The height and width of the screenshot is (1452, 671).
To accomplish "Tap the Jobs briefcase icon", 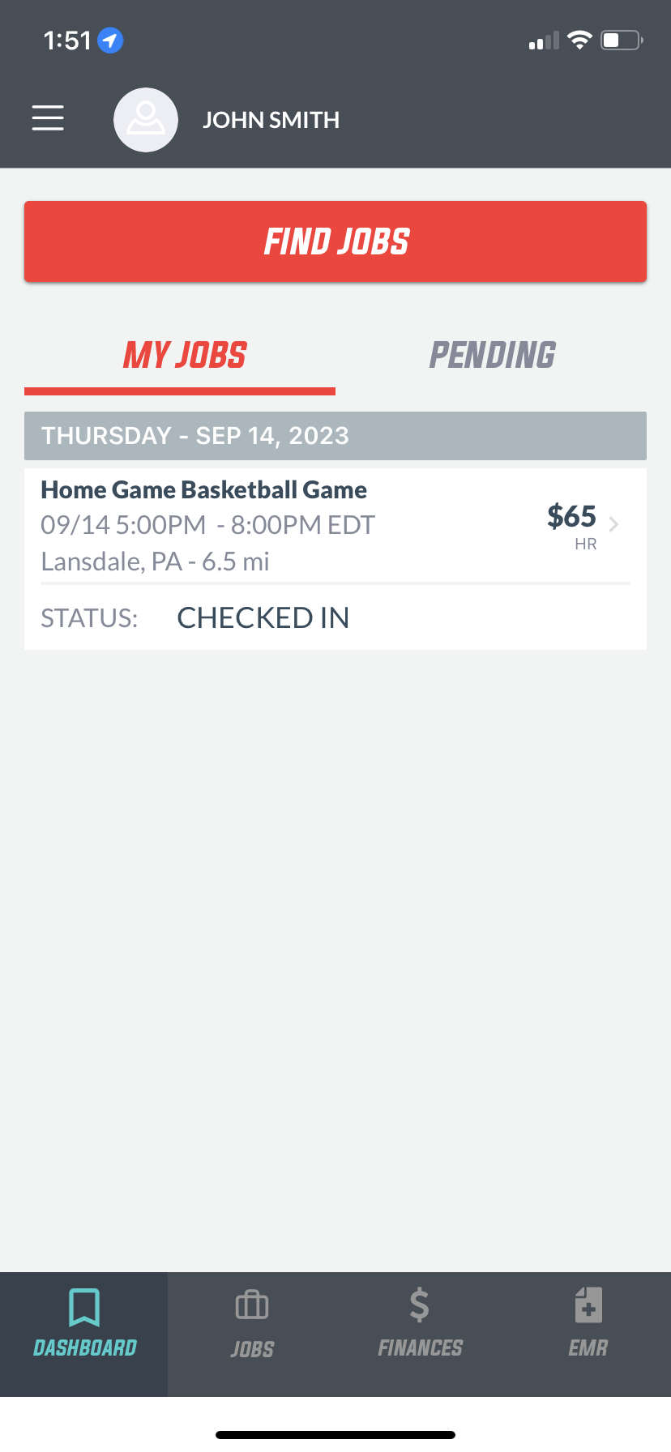I will click(x=252, y=1305).
